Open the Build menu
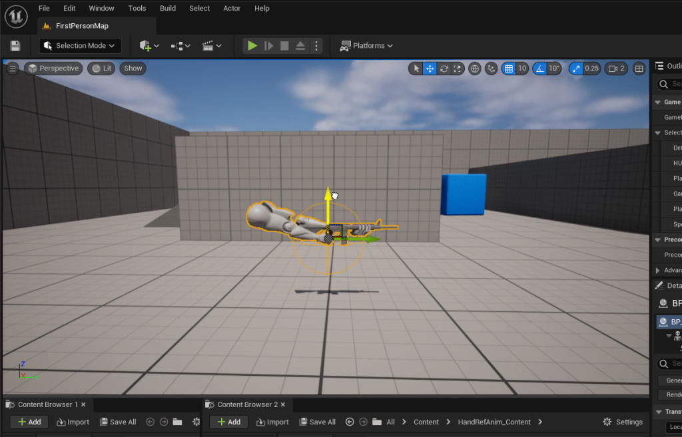This screenshot has height=437, width=682. click(168, 8)
